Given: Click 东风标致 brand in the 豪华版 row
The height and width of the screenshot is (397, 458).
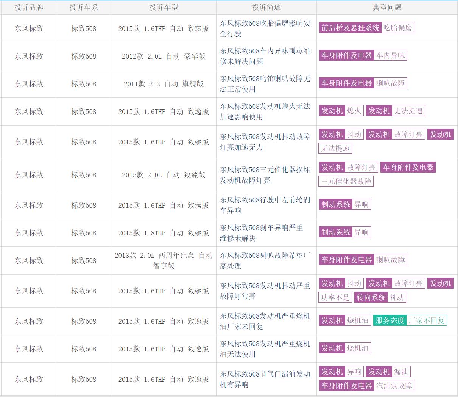Looking at the screenshot, I should (x=29, y=56).
